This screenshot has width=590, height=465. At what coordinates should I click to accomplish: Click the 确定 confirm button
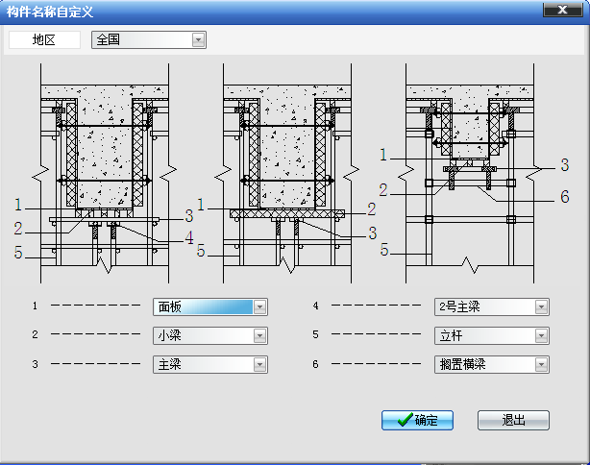(x=417, y=421)
